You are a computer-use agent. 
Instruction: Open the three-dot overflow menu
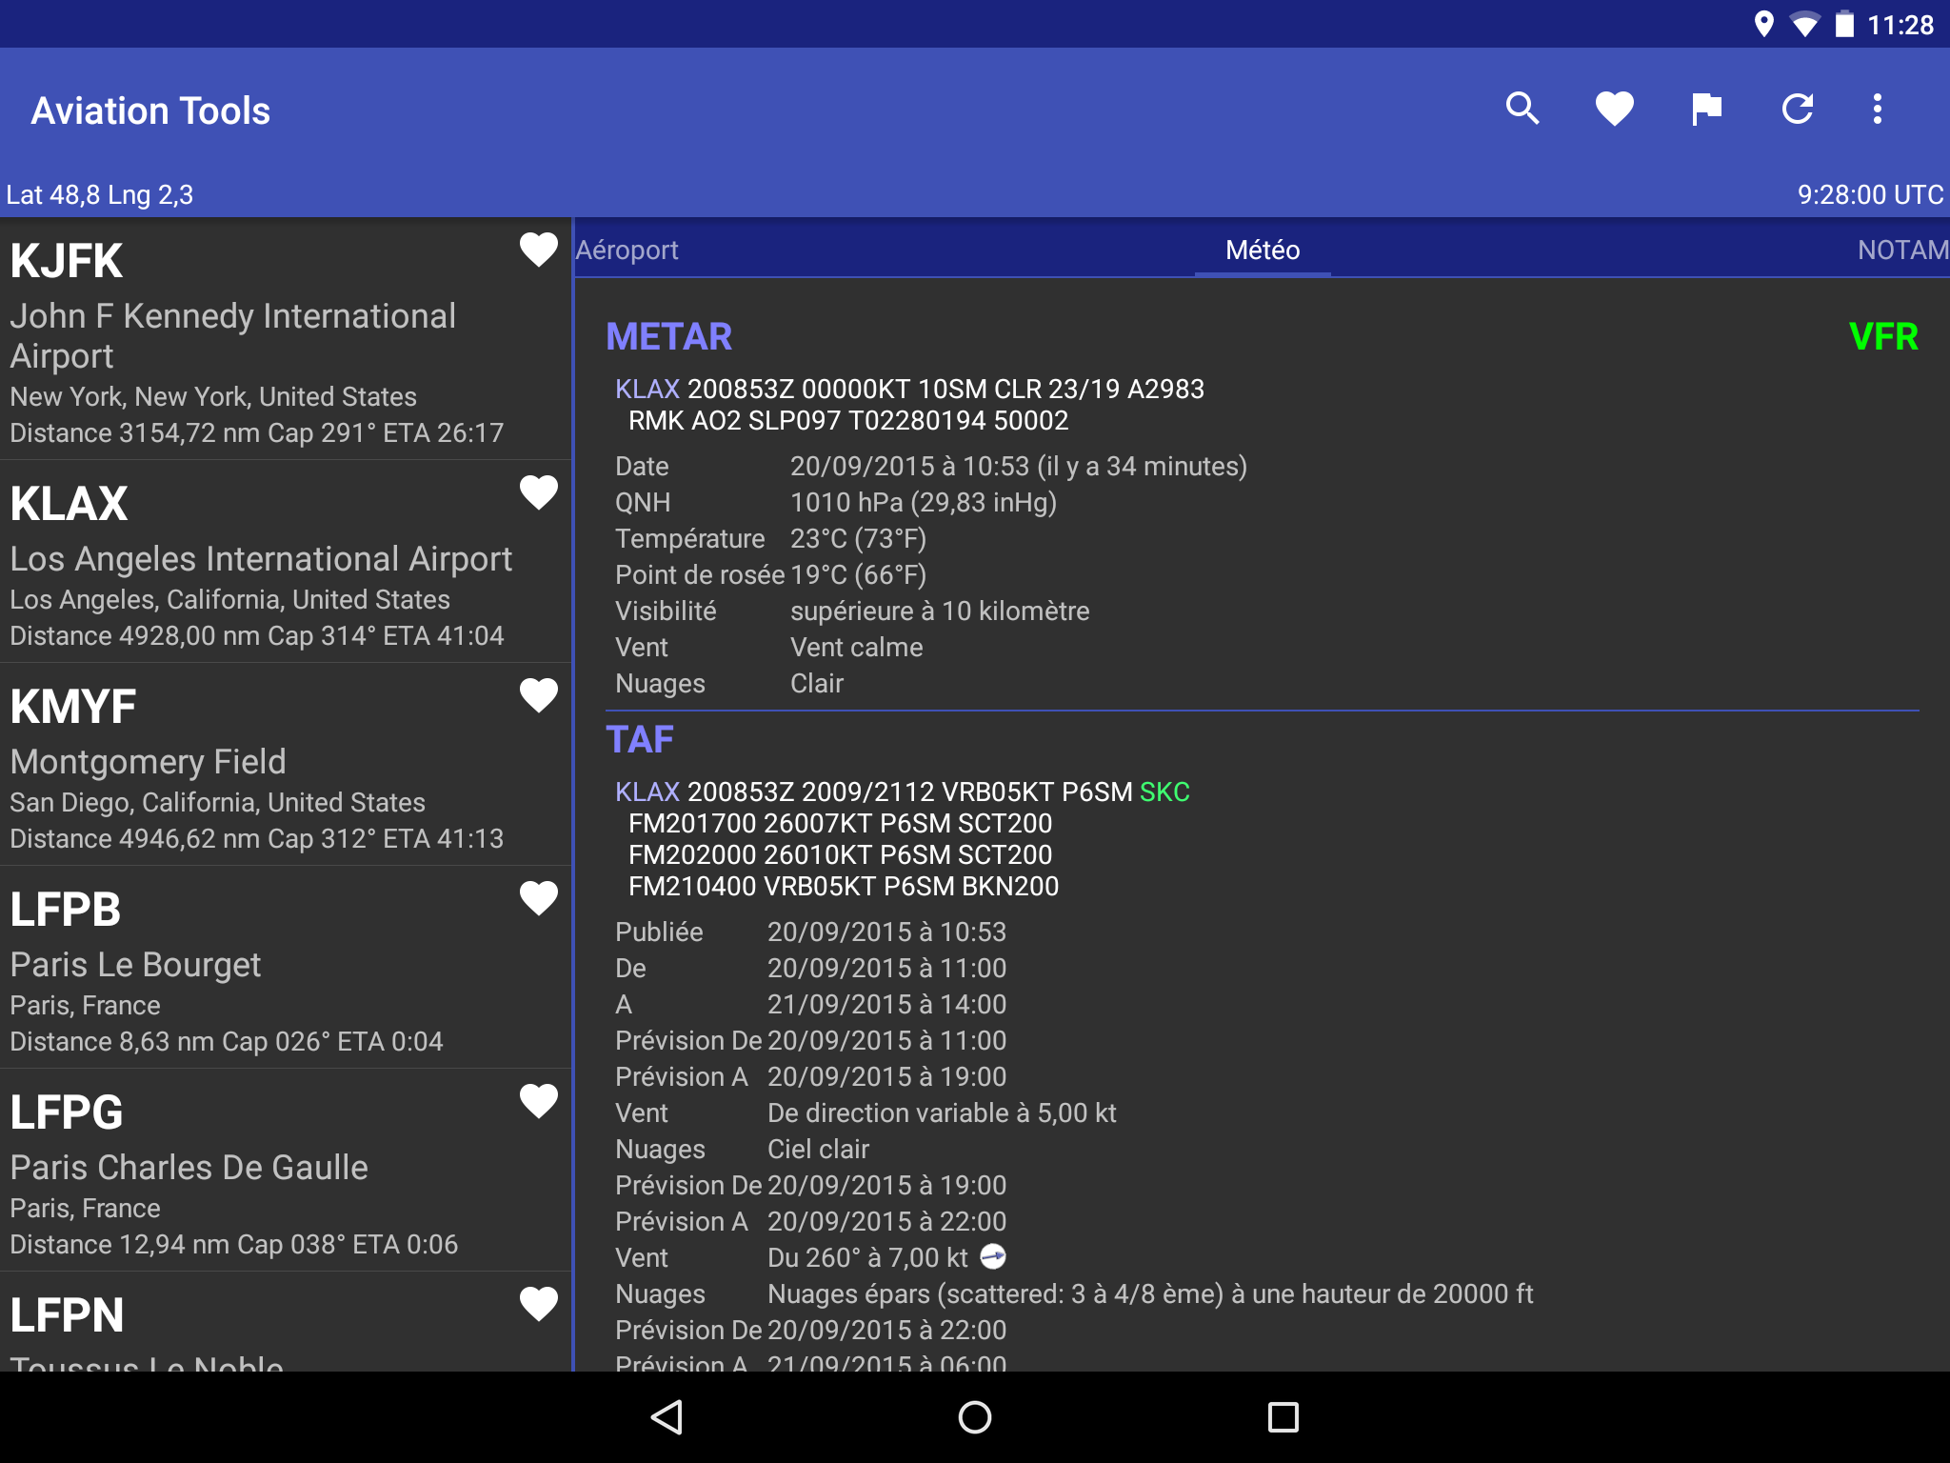pos(1877,110)
